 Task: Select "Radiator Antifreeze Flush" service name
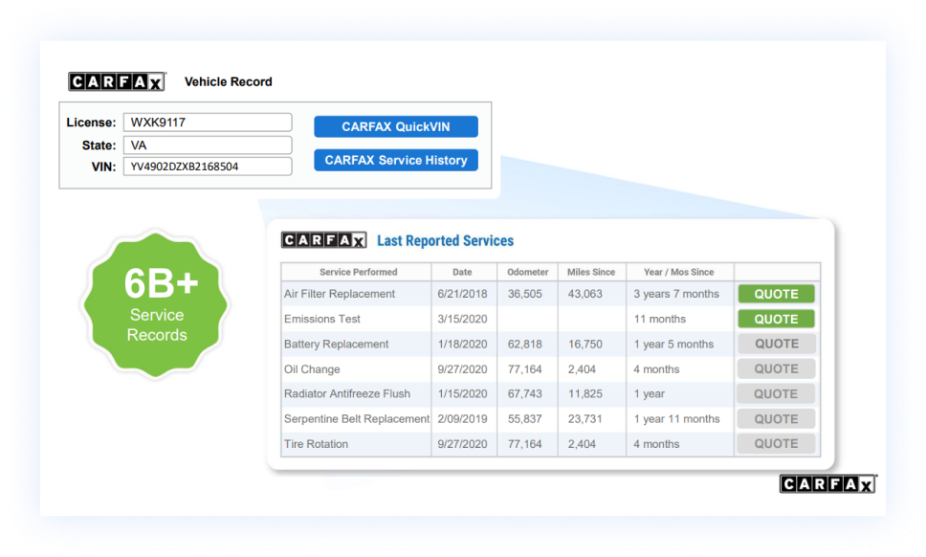pos(346,394)
